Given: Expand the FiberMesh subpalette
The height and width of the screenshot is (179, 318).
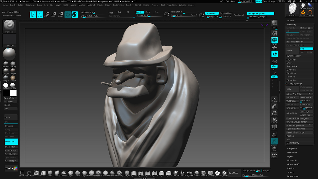Looking at the screenshot, I should click(x=292, y=160).
